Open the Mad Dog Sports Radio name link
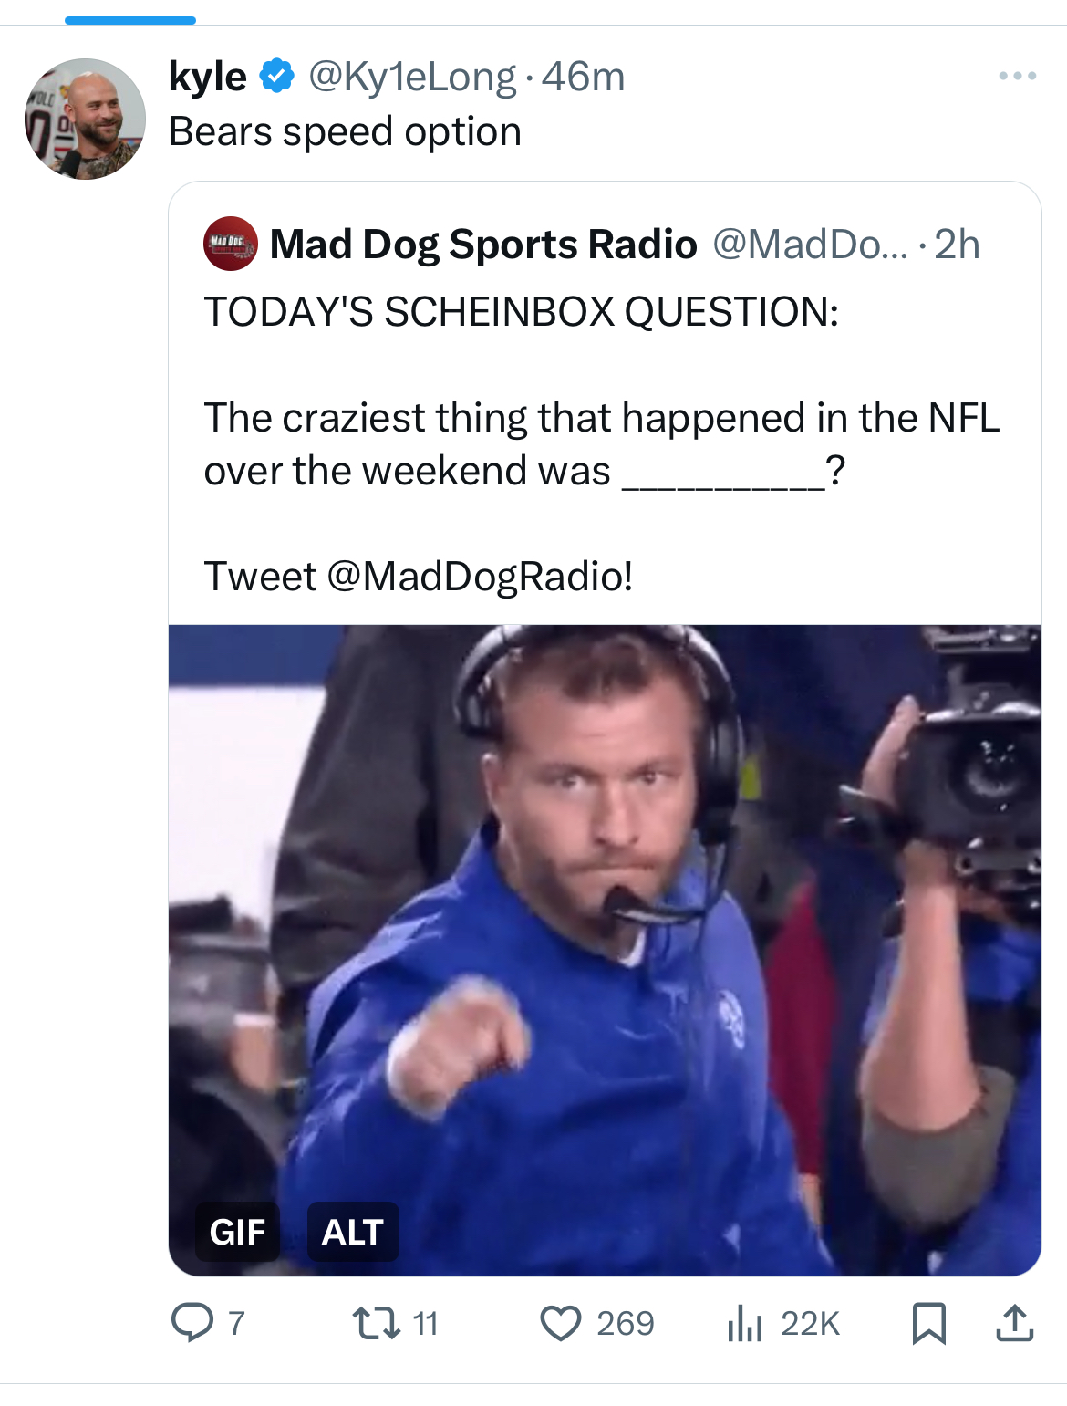 483,245
